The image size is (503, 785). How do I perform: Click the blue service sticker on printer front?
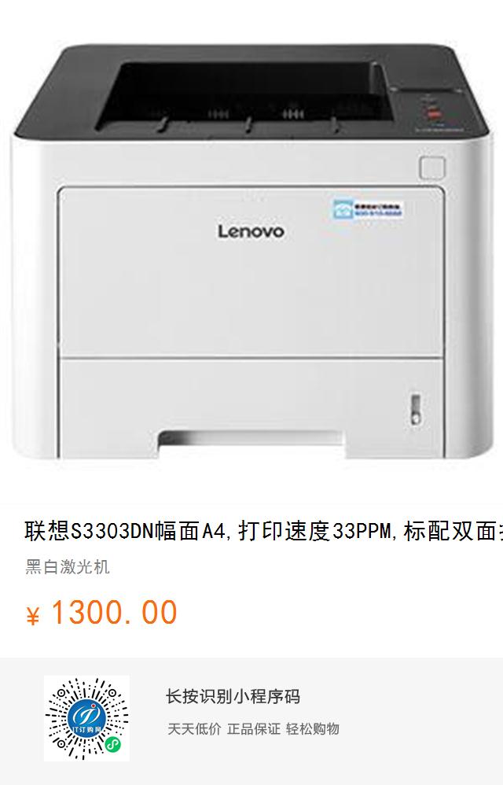[368, 209]
